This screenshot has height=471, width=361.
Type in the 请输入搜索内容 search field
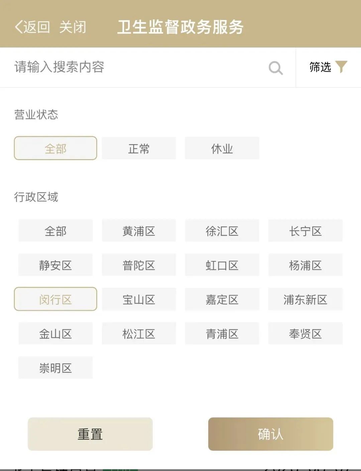click(x=134, y=67)
